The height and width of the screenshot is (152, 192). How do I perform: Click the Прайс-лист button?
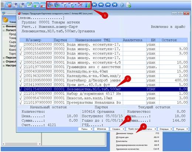point(134,129)
